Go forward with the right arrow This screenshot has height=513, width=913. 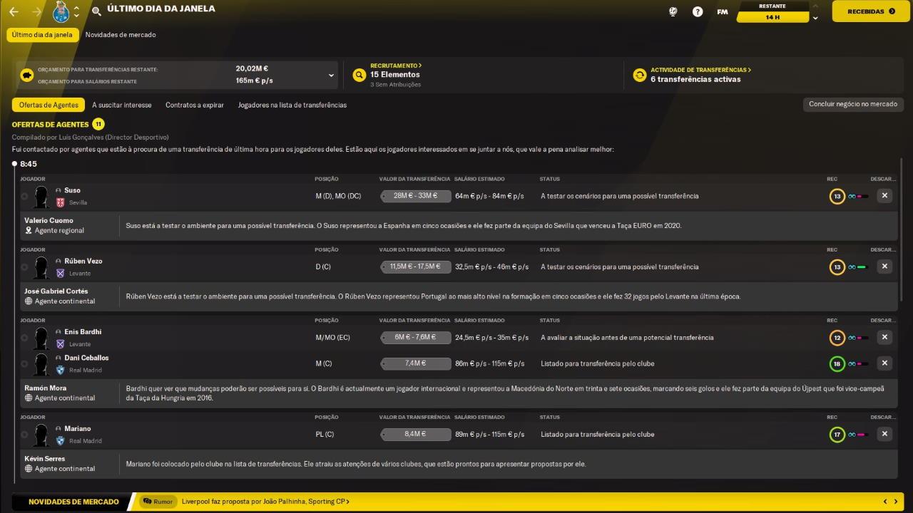click(37, 11)
